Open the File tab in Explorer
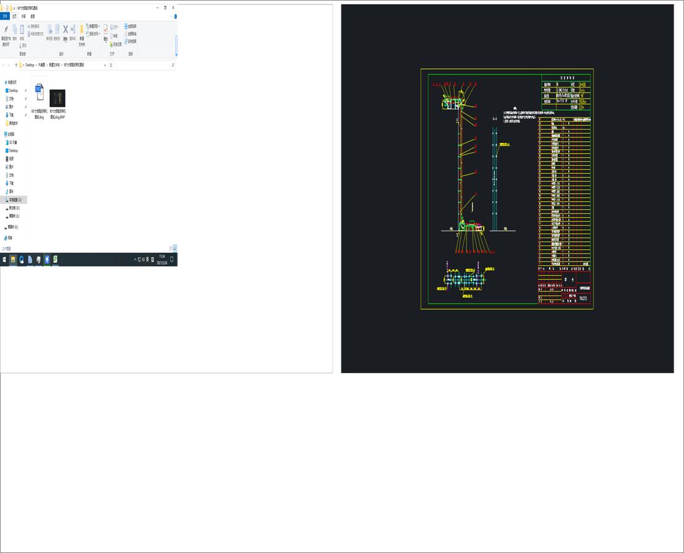 [x=5, y=16]
